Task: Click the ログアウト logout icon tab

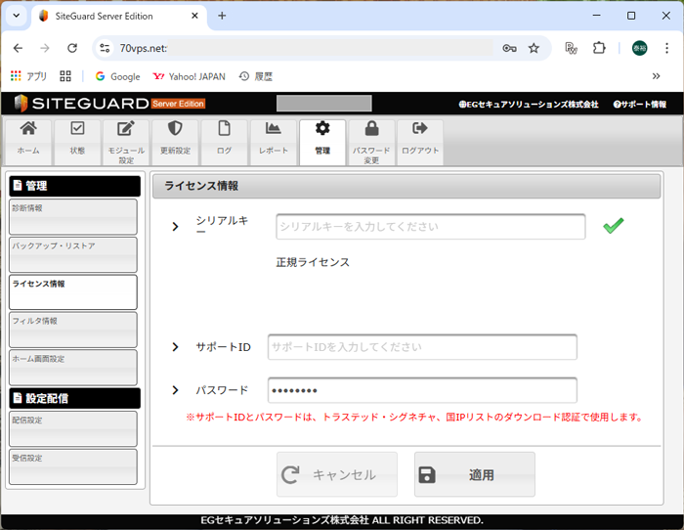Action: pos(420,143)
